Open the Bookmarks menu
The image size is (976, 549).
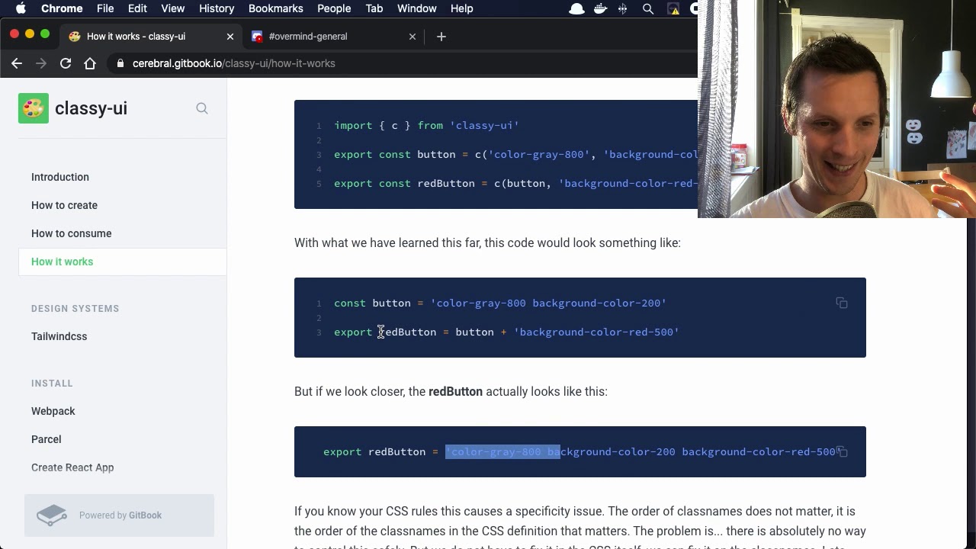(x=275, y=8)
